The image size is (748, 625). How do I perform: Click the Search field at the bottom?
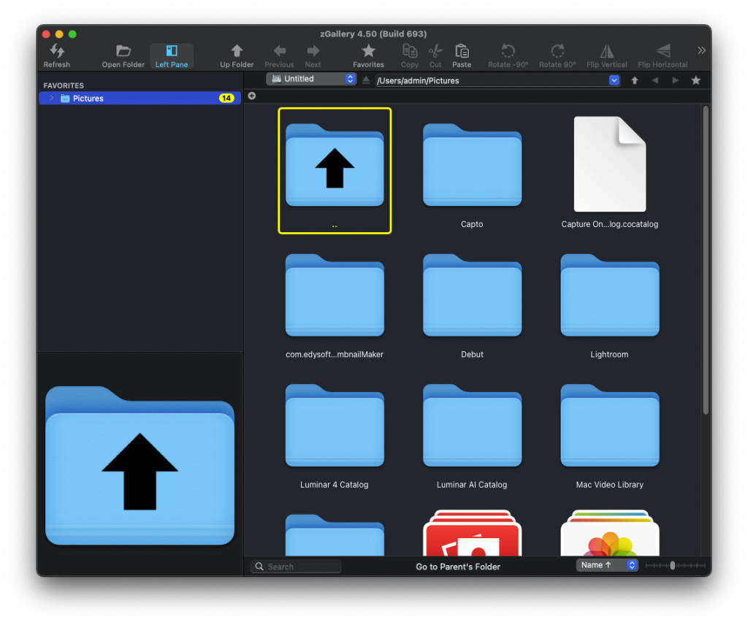(x=296, y=567)
